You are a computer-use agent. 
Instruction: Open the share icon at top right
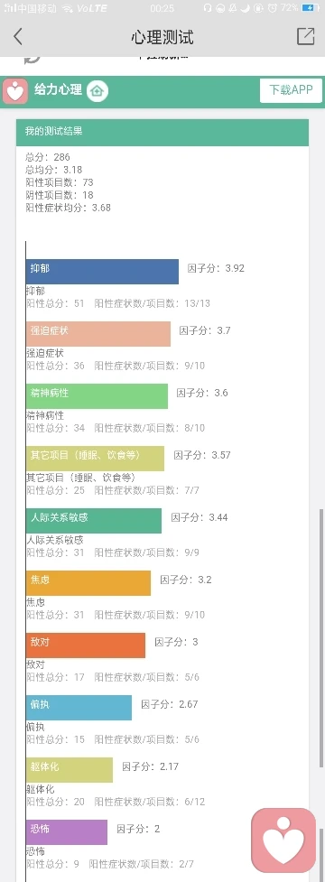coord(305,37)
